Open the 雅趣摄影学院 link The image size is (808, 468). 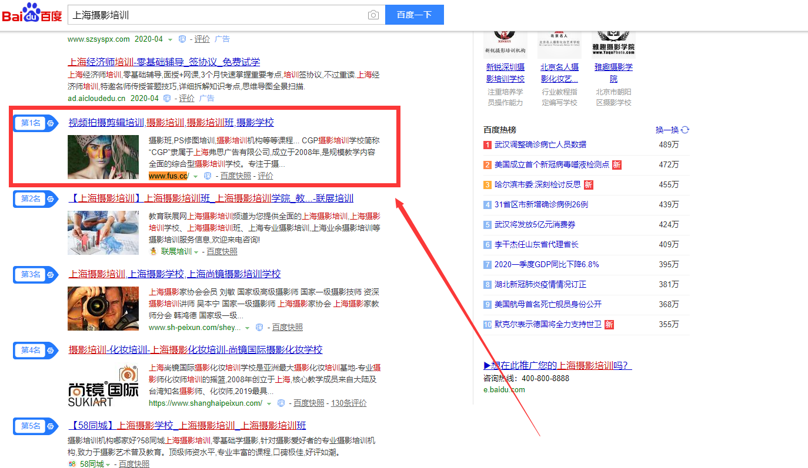[614, 73]
